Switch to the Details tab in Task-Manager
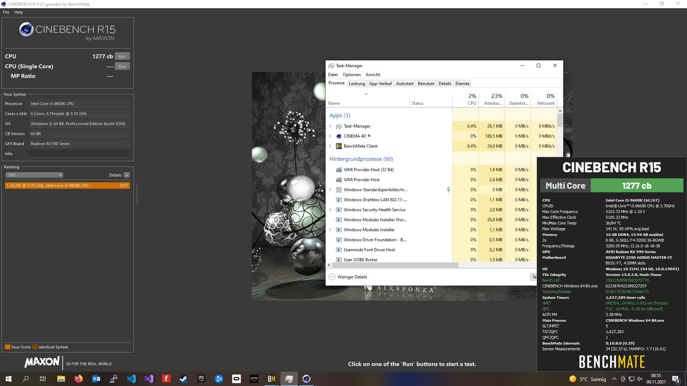The image size is (687, 386). click(445, 84)
